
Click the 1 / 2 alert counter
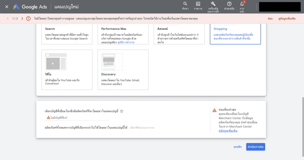[15, 19]
